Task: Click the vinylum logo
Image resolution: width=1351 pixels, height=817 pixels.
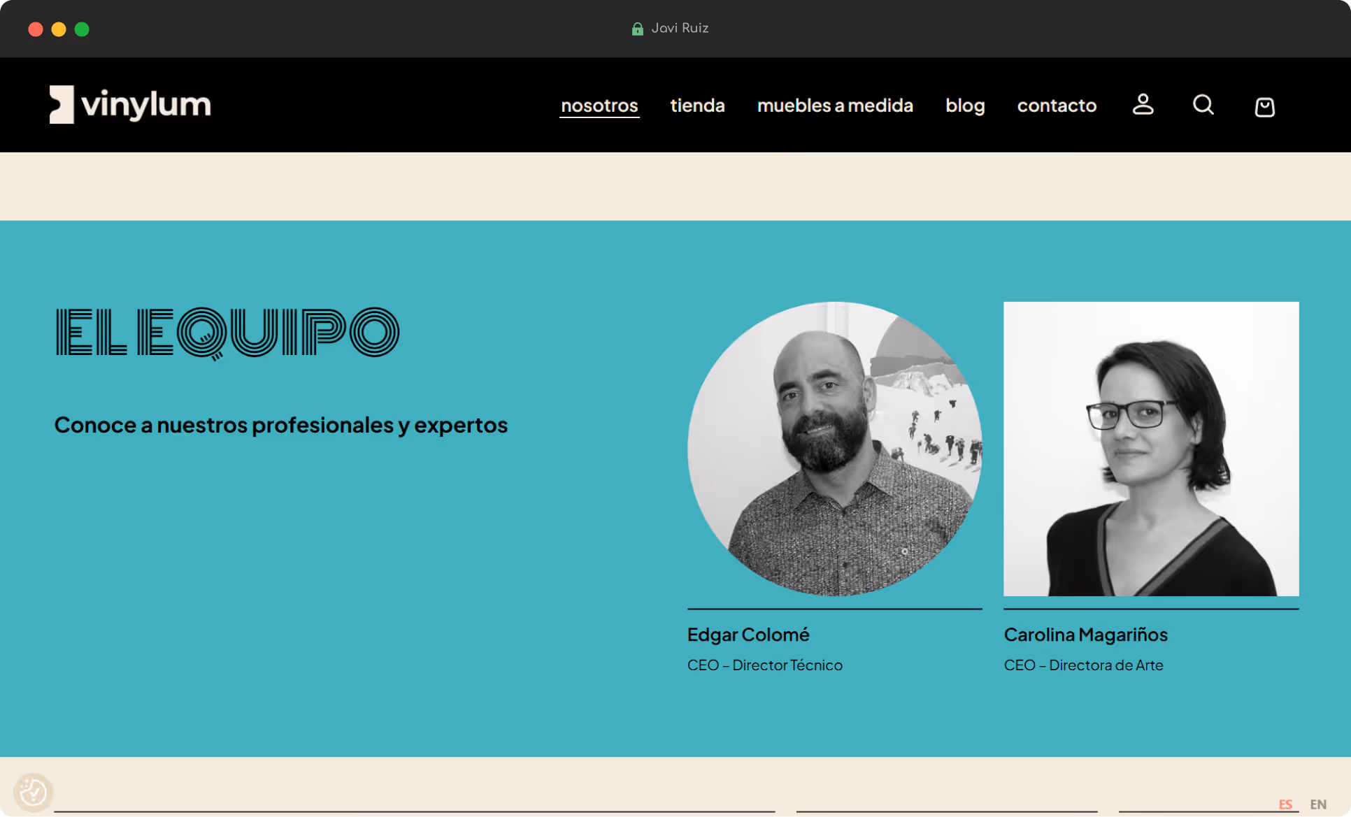Action: pyautogui.click(x=130, y=105)
